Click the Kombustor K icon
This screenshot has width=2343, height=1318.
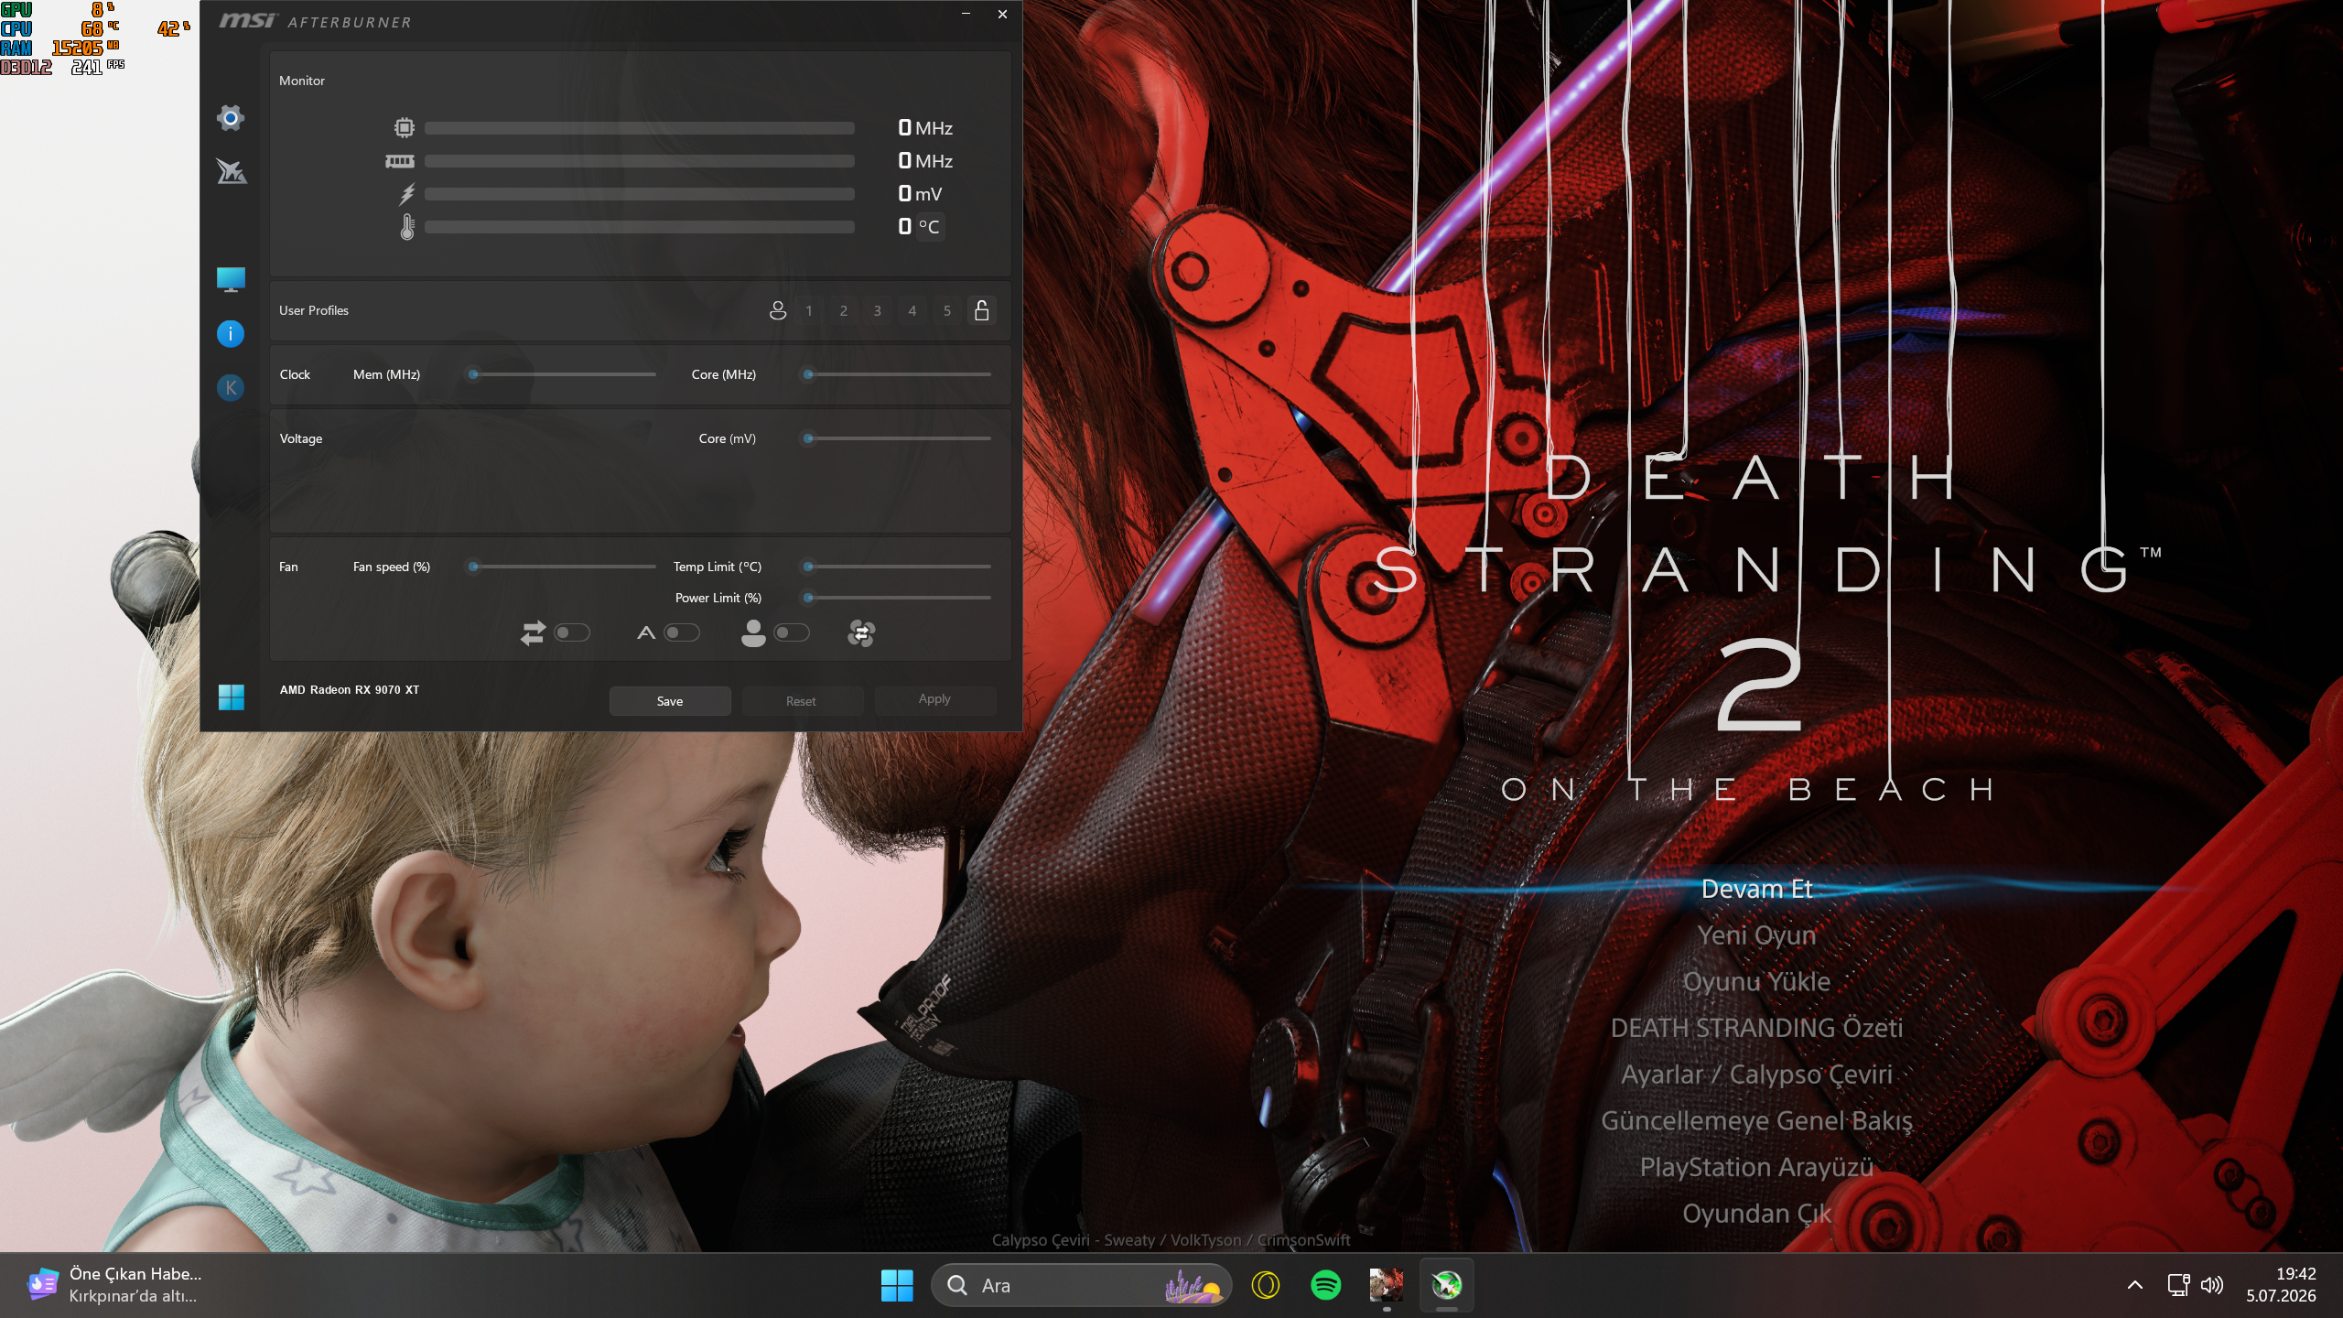click(x=231, y=388)
